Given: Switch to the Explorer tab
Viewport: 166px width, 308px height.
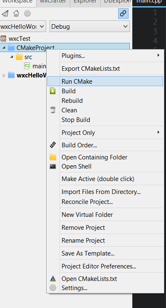Looking at the screenshot, I should click(x=85, y=2).
